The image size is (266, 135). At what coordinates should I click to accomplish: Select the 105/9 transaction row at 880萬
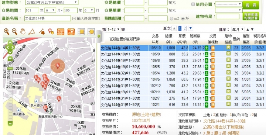click(x=183, y=54)
